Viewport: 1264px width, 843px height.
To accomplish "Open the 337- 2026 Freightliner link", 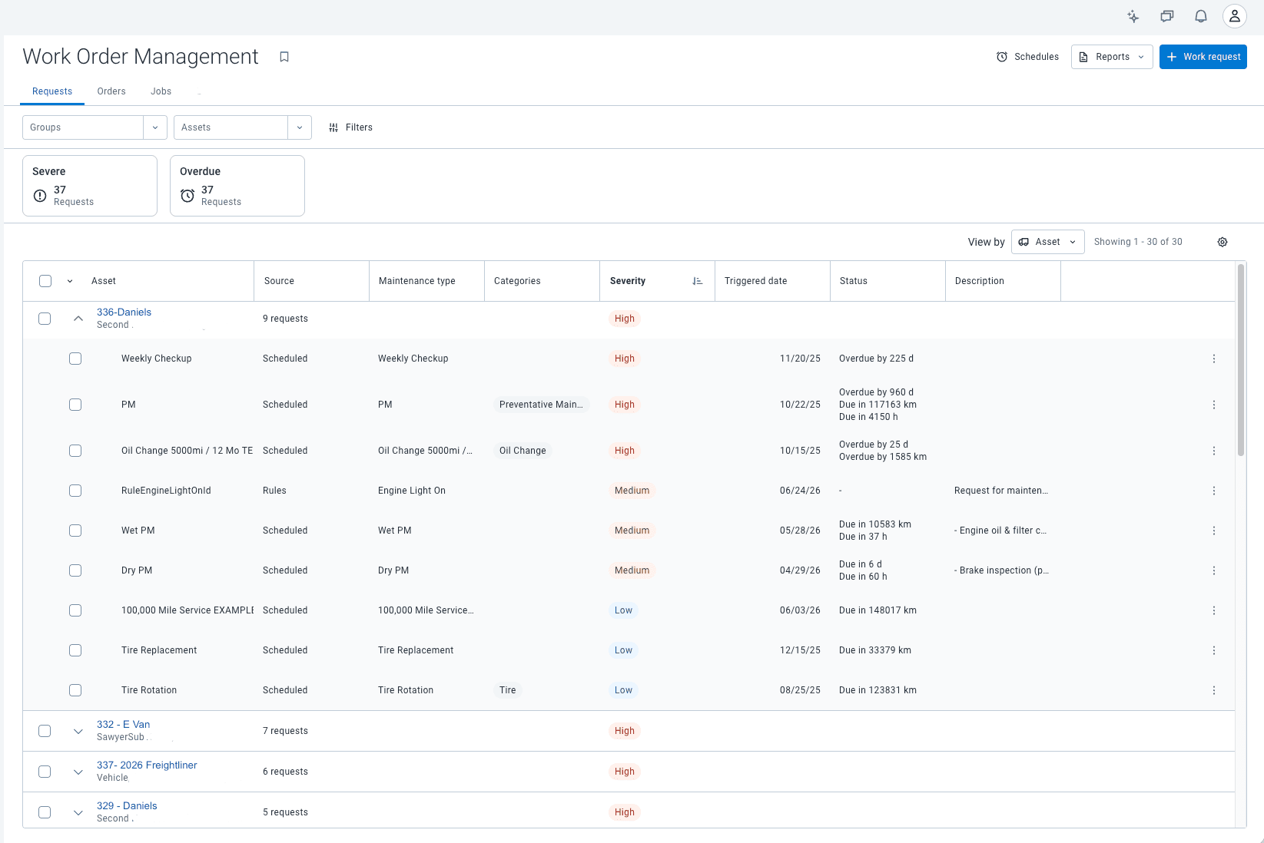I will (x=147, y=765).
